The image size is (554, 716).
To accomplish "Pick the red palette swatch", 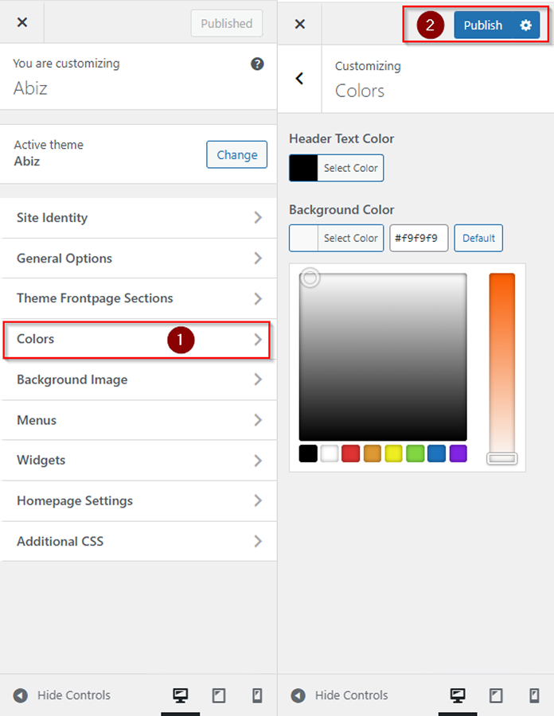I will (x=351, y=454).
